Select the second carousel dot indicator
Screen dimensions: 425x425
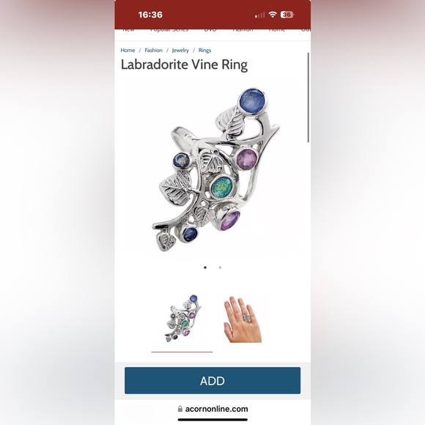[x=220, y=267]
